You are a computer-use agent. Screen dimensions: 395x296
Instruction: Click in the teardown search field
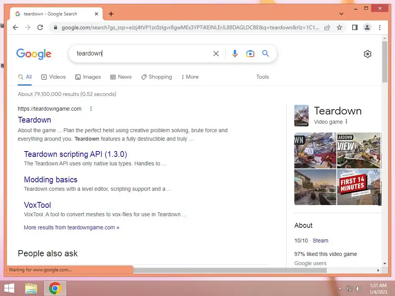[x=143, y=53]
